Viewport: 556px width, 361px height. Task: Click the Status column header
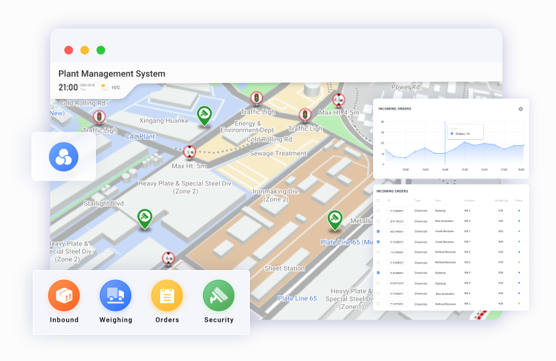(x=518, y=200)
